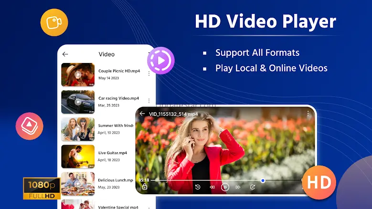Screen dimensions: 372x209
Task: Click the orange HD badge
Action: tap(319, 182)
